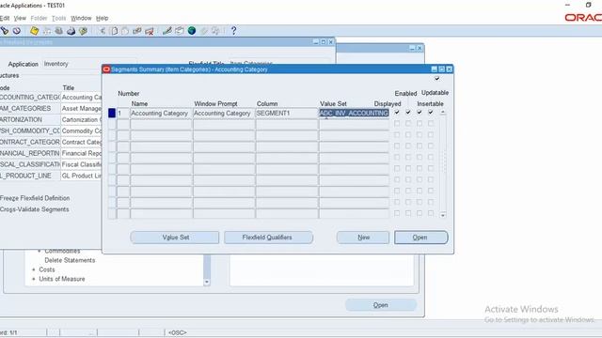Click the empty Name field in the second row
Viewport: 602px width, 338px height.
[x=161, y=124]
